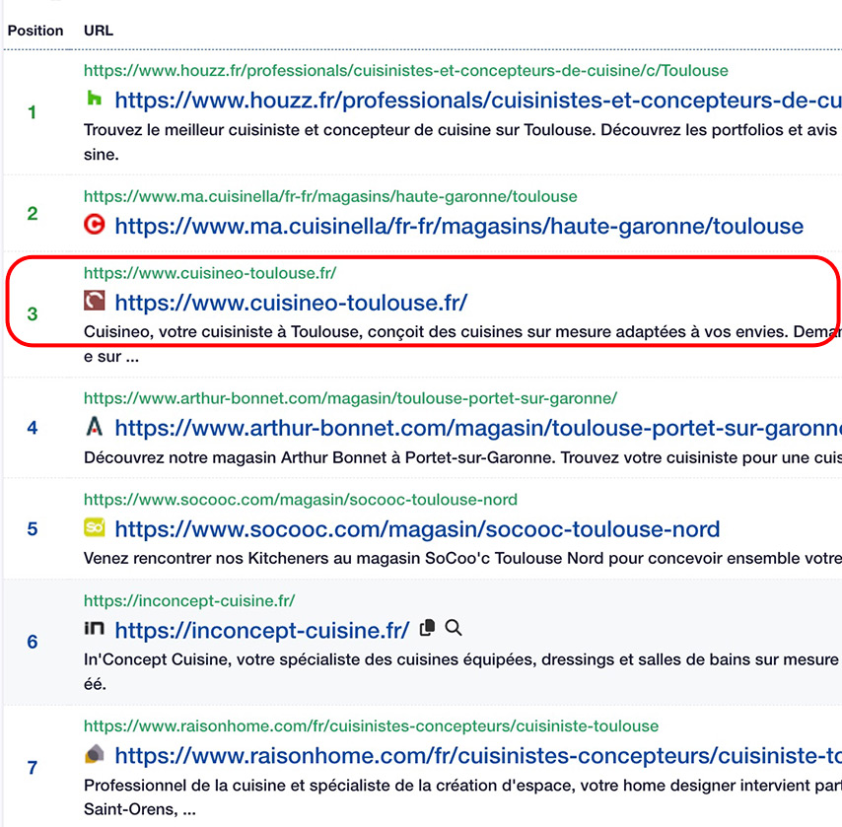842x827 pixels.
Task: Click the green socooc.com URL line
Action: [301, 500]
